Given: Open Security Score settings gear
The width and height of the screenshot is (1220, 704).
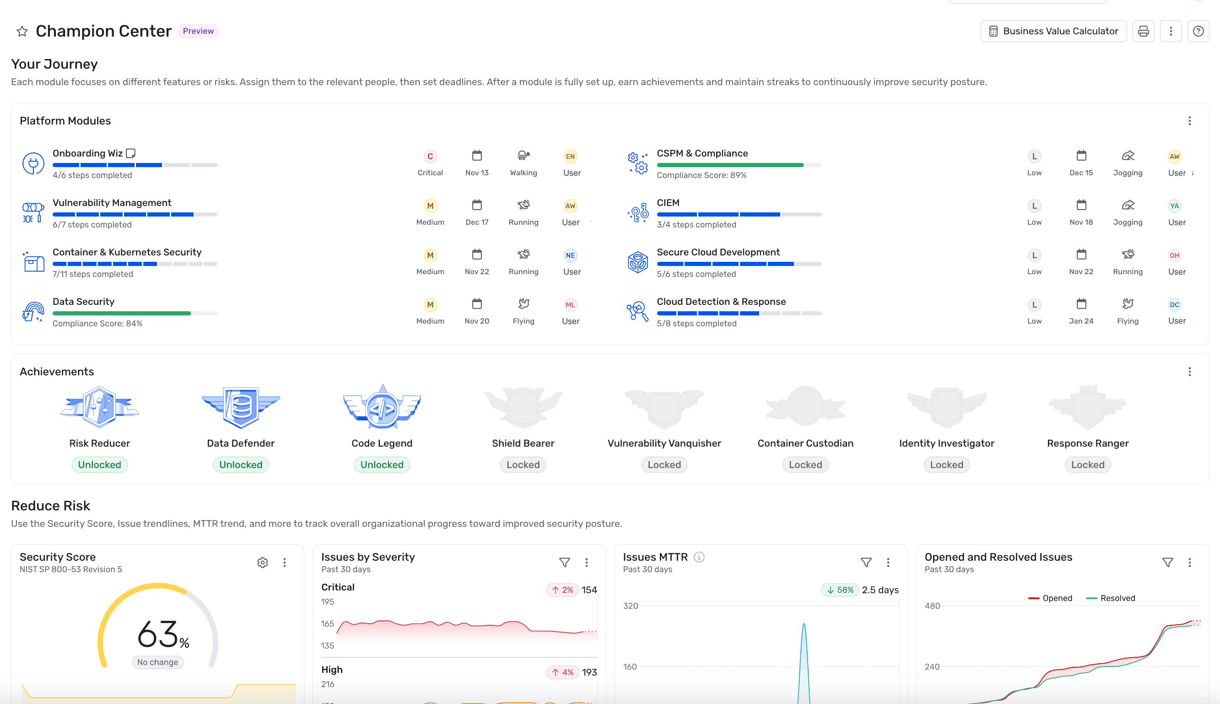Looking at the screenshot, I should click(263, 562).
